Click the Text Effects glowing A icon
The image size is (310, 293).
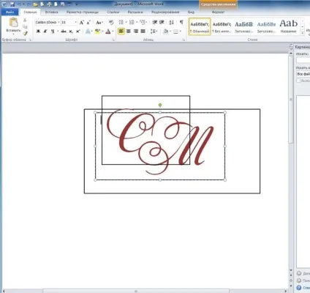[x=88, y=31]
